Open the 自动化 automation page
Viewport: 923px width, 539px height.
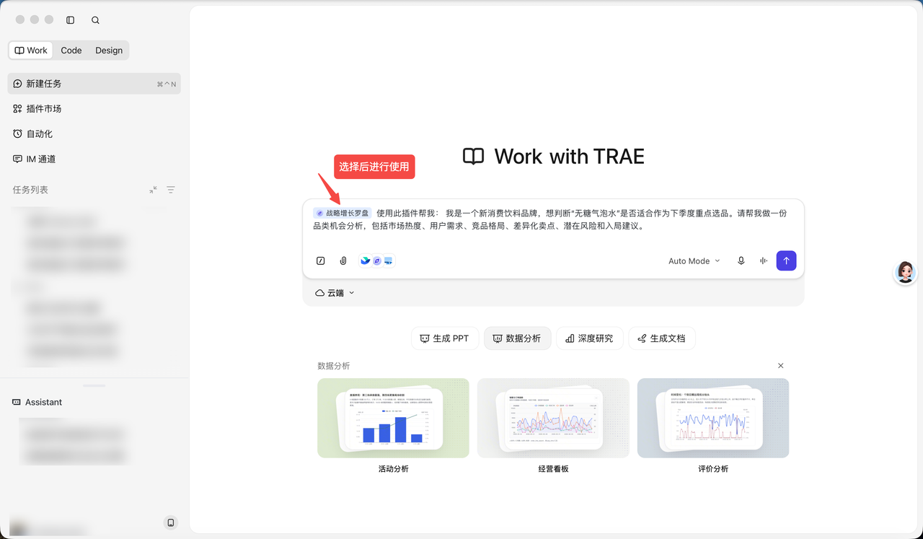(x=94, y=134)
